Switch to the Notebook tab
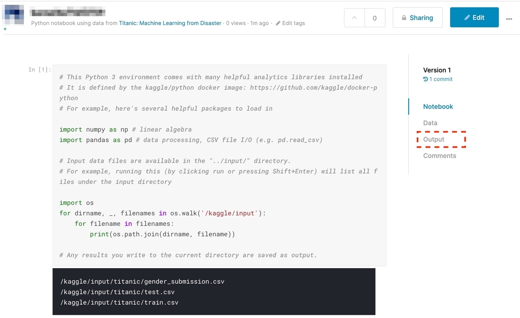 click(438, 107)
